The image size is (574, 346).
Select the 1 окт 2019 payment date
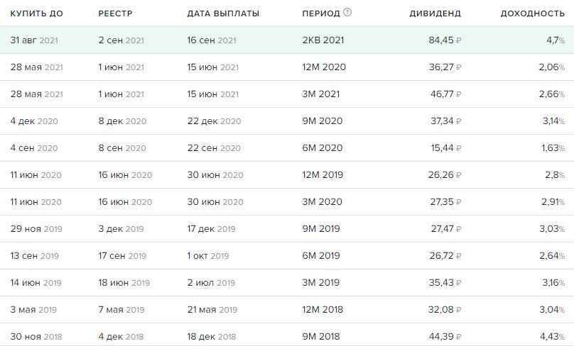pyautogui.click(x=208, y=256)
